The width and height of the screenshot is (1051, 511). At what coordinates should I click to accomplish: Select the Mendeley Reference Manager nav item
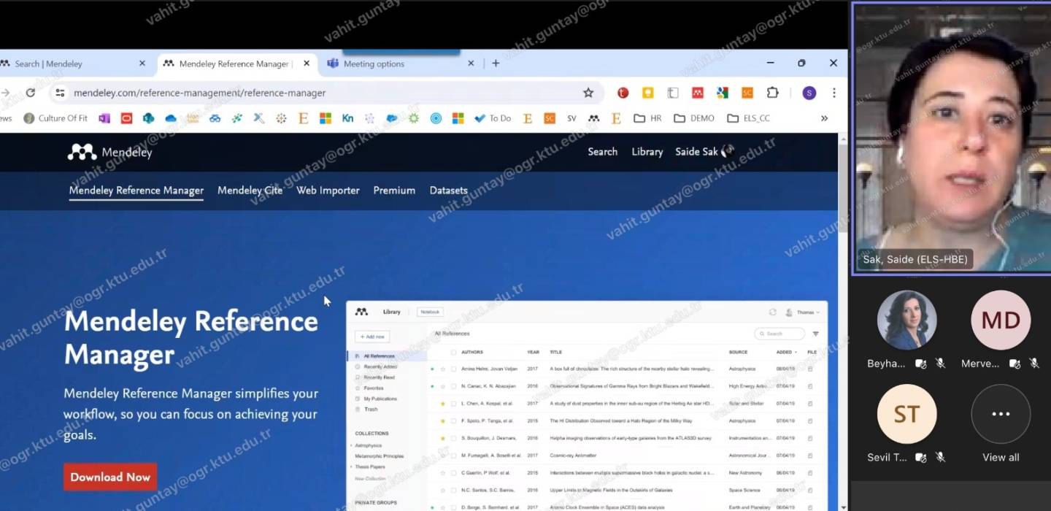[136, 191]
